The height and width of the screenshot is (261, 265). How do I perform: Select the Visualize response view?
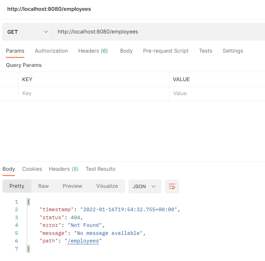click(107, 186)
